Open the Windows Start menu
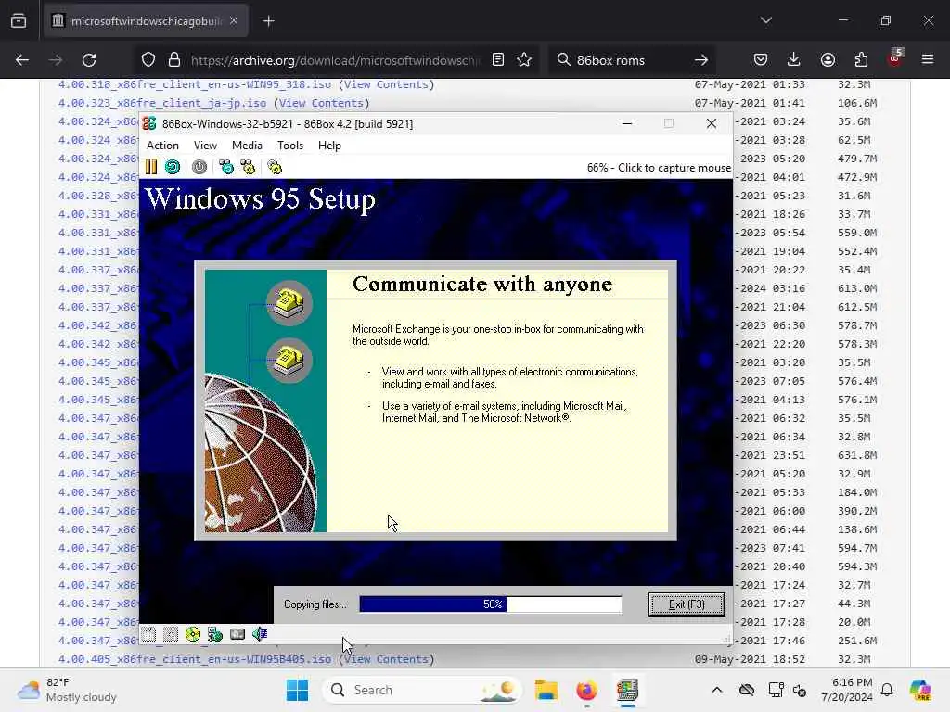The image size is (950, 712). (x=297, y=690)
